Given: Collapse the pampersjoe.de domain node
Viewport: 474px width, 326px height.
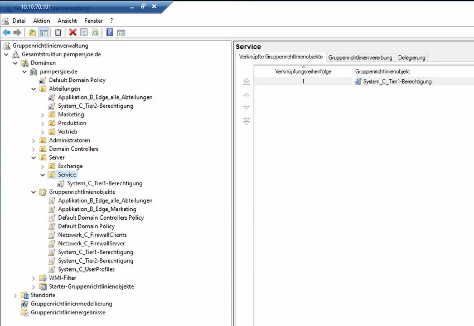Looking at the screenshot, I should pyautogui.click(x=25, y=72).
